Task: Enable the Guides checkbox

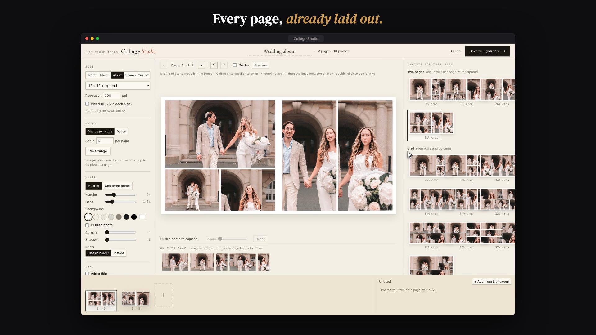Action: pyautogui.click(x=235, y=65)
